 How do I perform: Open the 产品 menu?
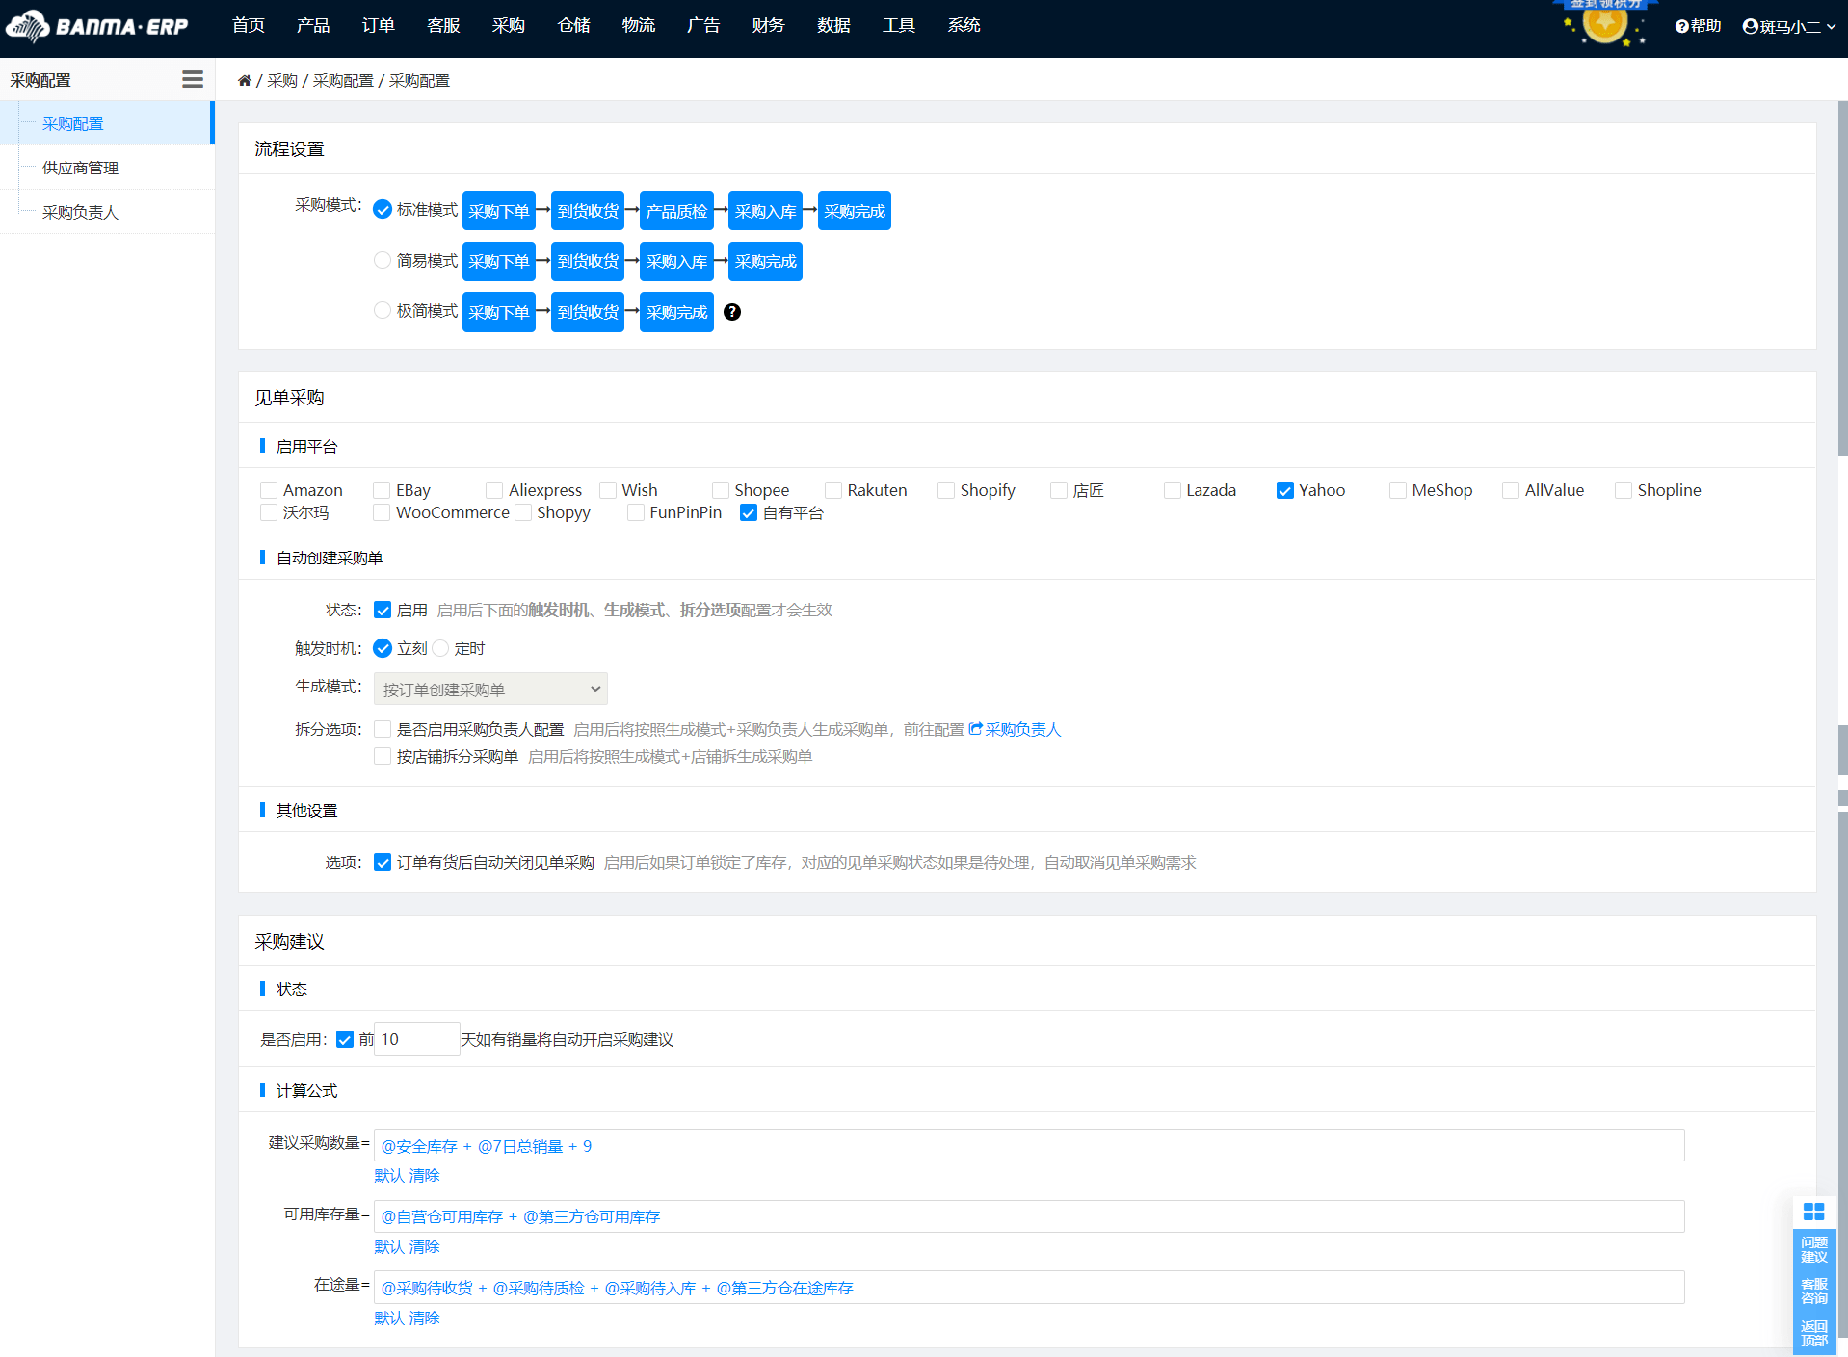313,25
